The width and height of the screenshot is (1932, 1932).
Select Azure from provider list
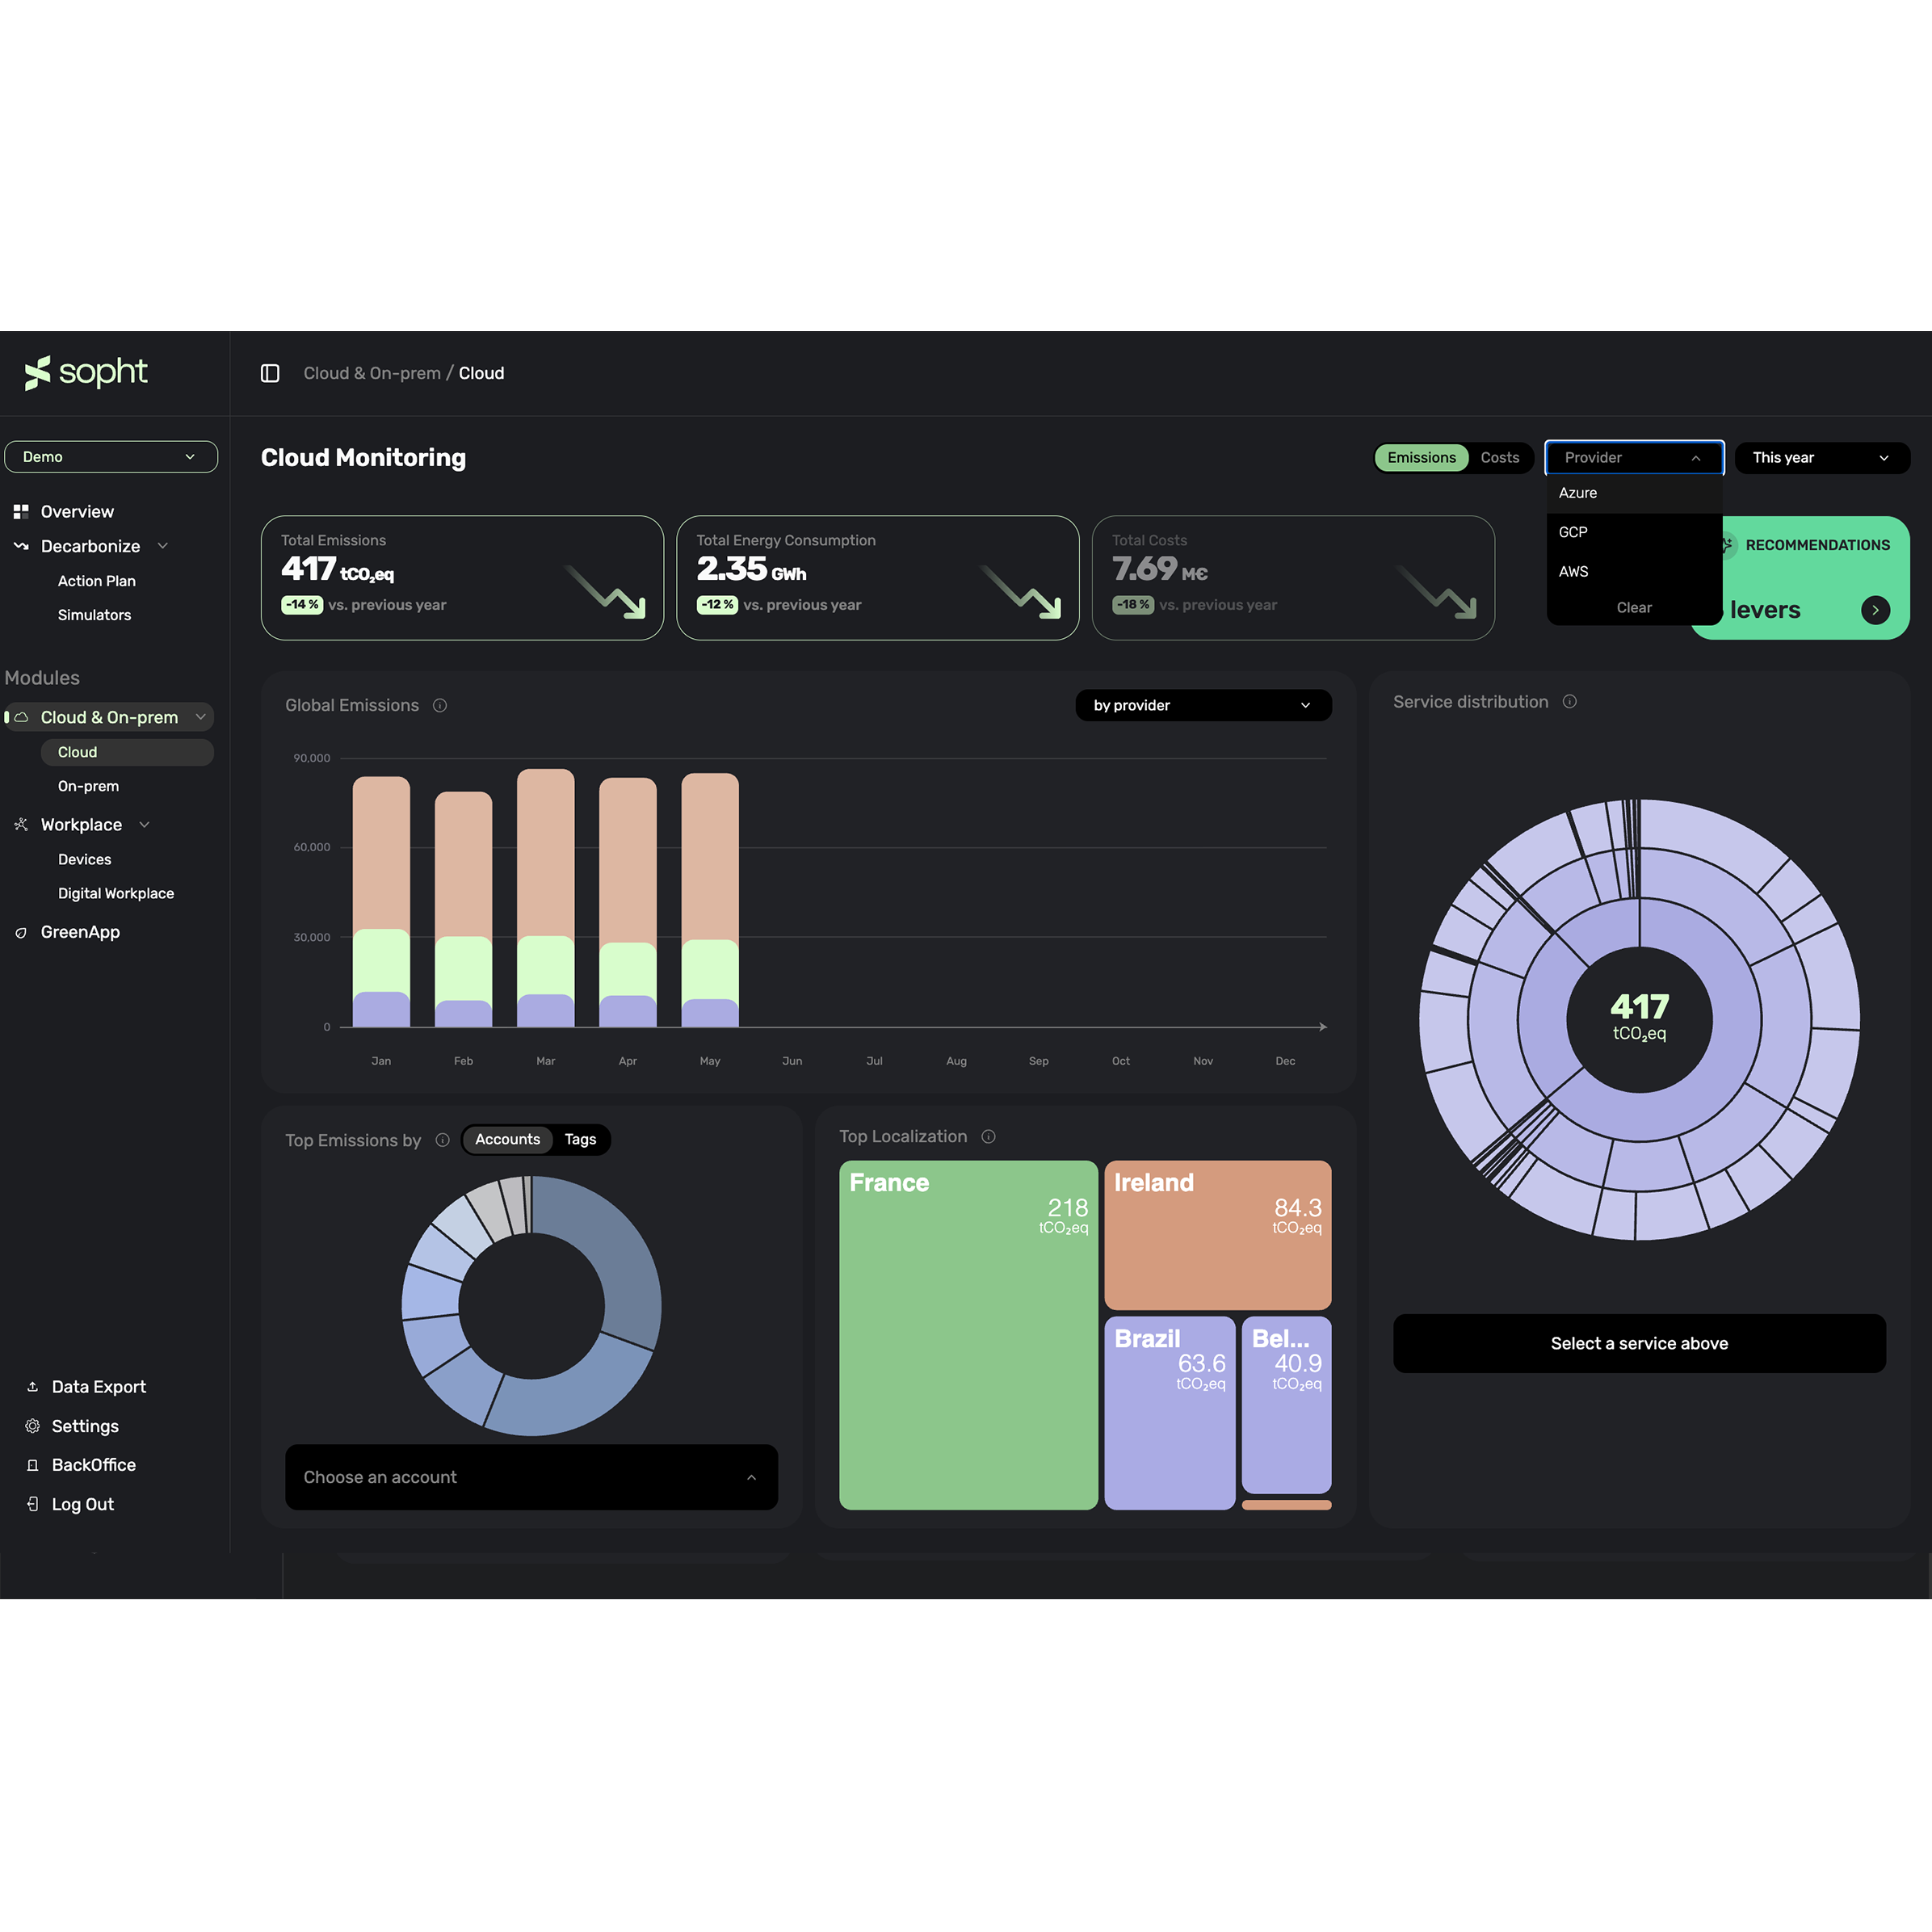point(1634,493)
